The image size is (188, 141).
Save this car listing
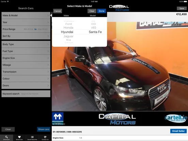pos(182,9)
